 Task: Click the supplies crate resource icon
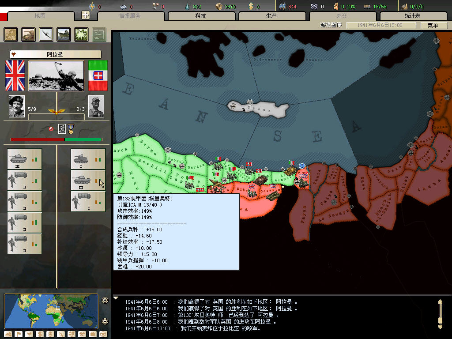(x=219, y=6)
